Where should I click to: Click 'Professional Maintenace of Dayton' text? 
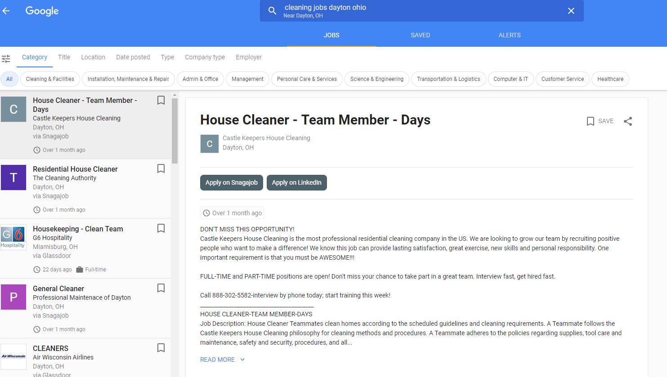(x=82, y=297)
